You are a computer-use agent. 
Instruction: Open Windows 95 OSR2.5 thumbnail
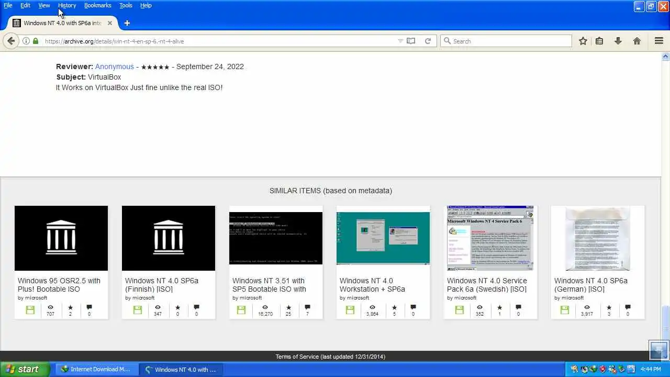[x=61, y=238]
